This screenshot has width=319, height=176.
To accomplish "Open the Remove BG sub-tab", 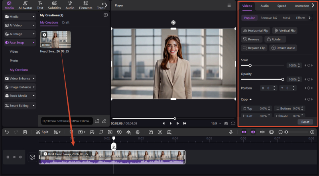I will click(268, 18).
